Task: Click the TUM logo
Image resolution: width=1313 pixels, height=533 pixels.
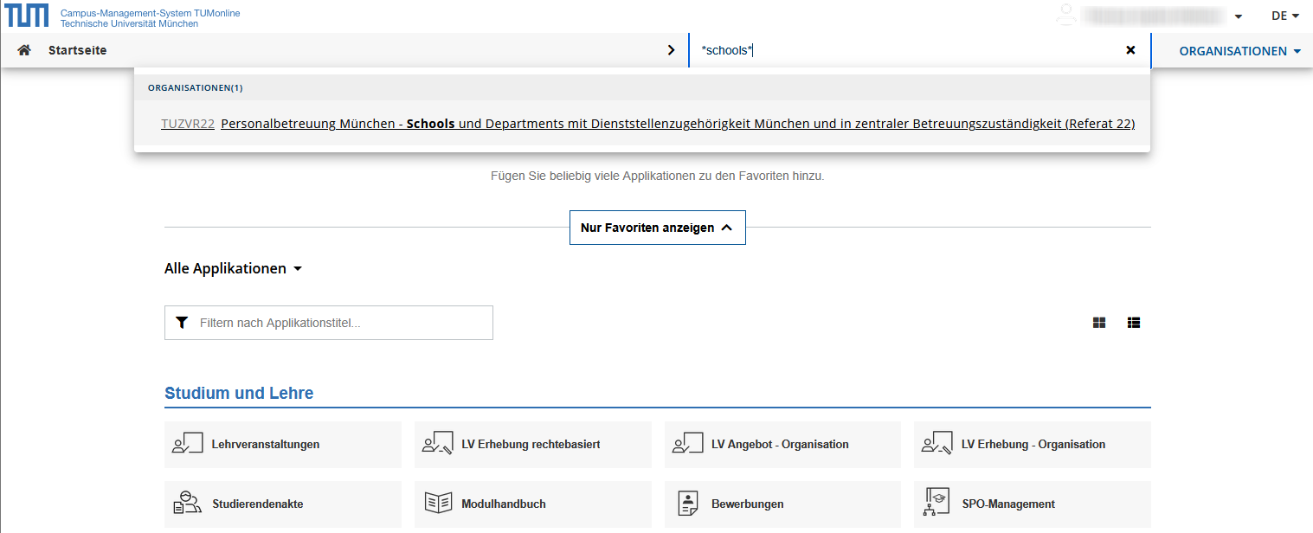Action: 26,15
